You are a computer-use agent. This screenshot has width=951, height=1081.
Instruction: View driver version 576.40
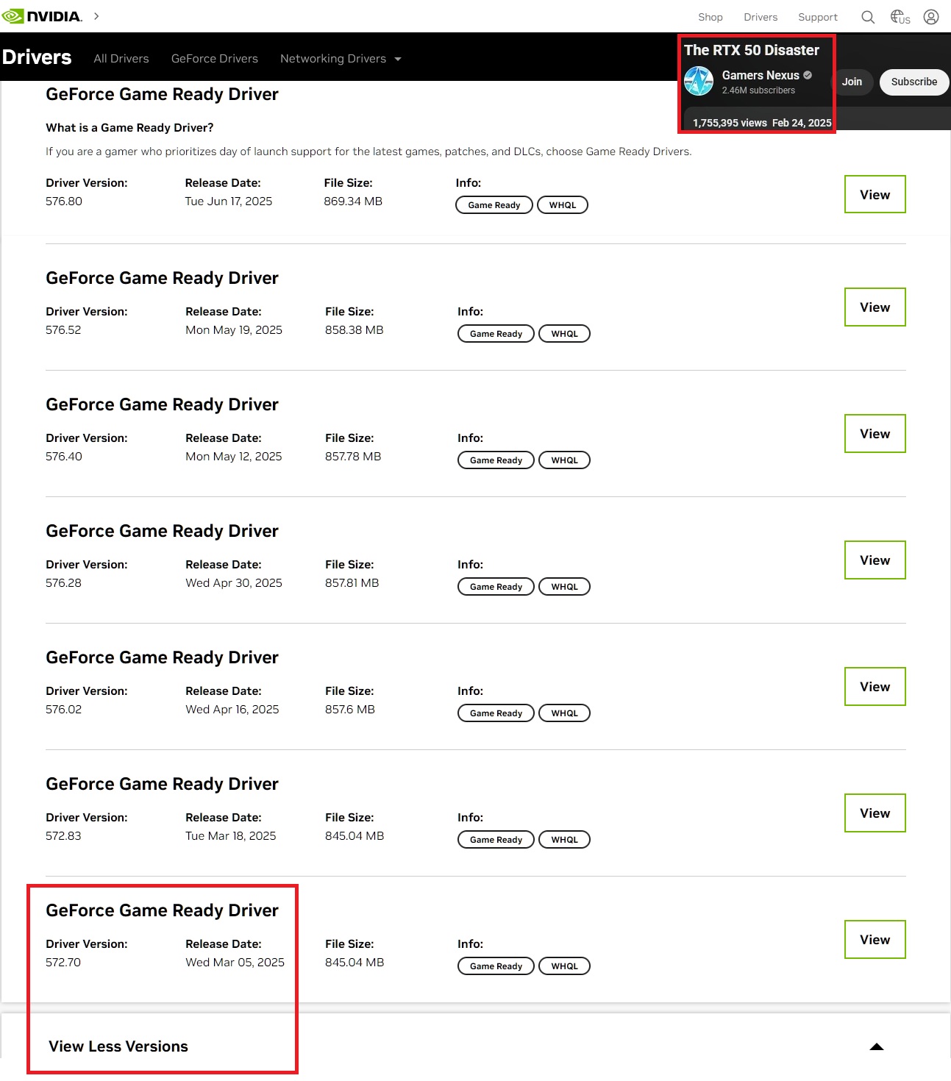pyautogui.click(x=875, y=433)
